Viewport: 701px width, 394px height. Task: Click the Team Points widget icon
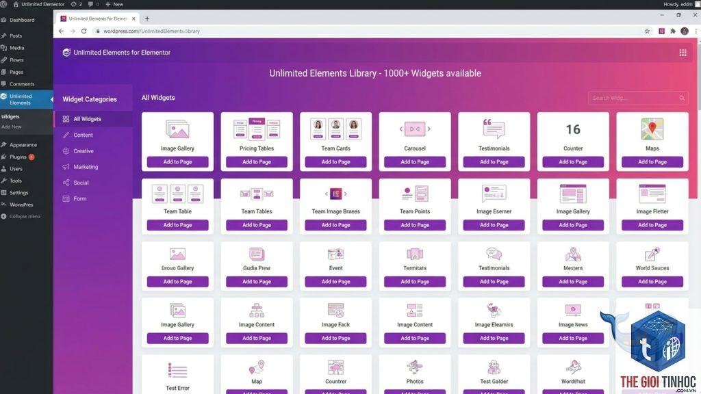415,194
